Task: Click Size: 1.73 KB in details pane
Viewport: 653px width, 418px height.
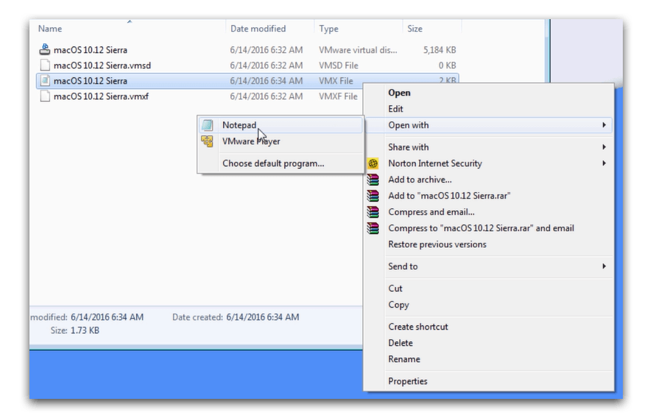Action: coord(75,330)
